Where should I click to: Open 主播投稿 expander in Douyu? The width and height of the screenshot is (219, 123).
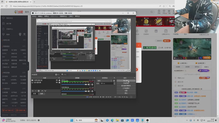pos(183,63)
